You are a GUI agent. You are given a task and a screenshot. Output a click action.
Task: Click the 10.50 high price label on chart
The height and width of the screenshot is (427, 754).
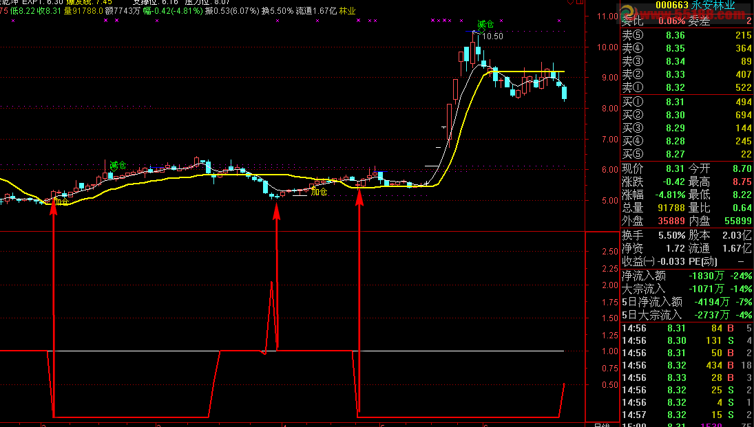(x=492, y=36)
